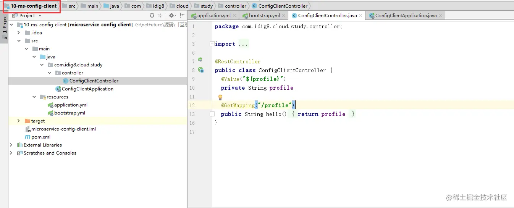This screenshot has width=514, height=208.
Task: Click the @GetMapping annotation text
Action: point(238,105)
